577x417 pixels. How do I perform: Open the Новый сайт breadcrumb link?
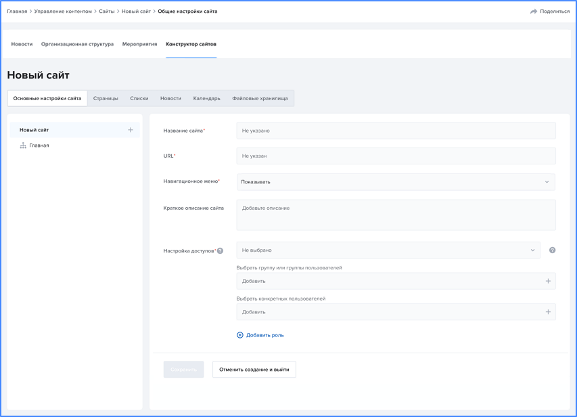[x=136, y=12]
